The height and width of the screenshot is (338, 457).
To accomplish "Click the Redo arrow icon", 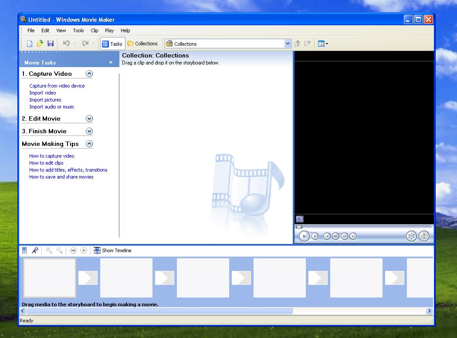I will pos(85,44).
